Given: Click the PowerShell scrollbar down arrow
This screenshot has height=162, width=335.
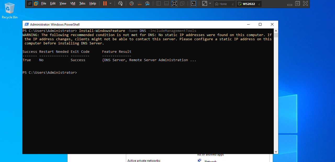Looking at the screenshot, I should point(276,152).
